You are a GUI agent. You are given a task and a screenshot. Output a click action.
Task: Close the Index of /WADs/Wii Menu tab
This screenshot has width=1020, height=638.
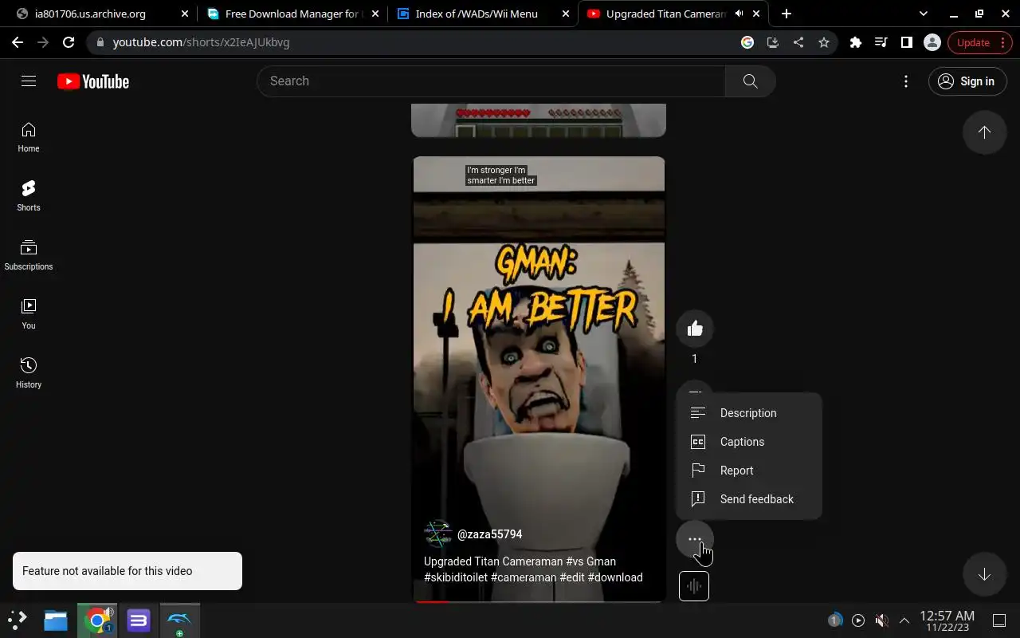tap(566, 14)
